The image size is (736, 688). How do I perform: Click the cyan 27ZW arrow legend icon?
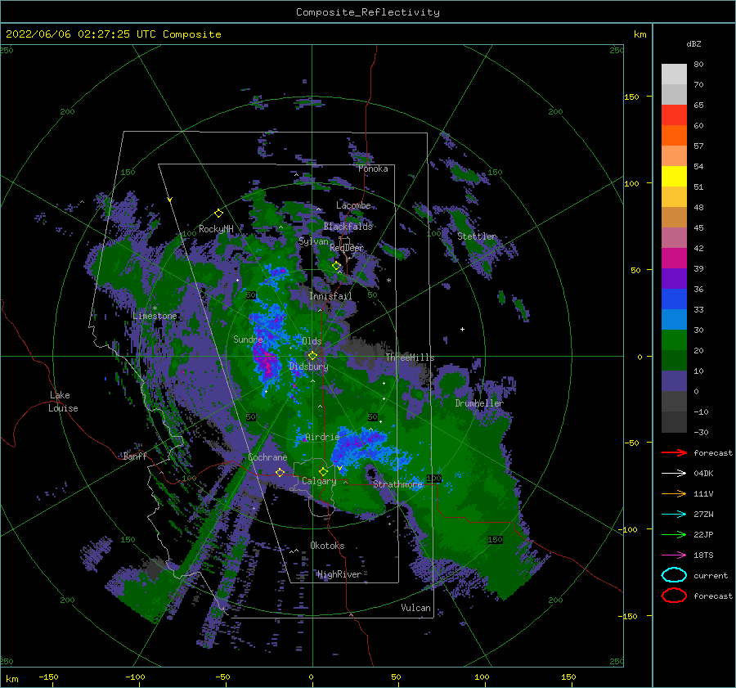coord(674,515)
